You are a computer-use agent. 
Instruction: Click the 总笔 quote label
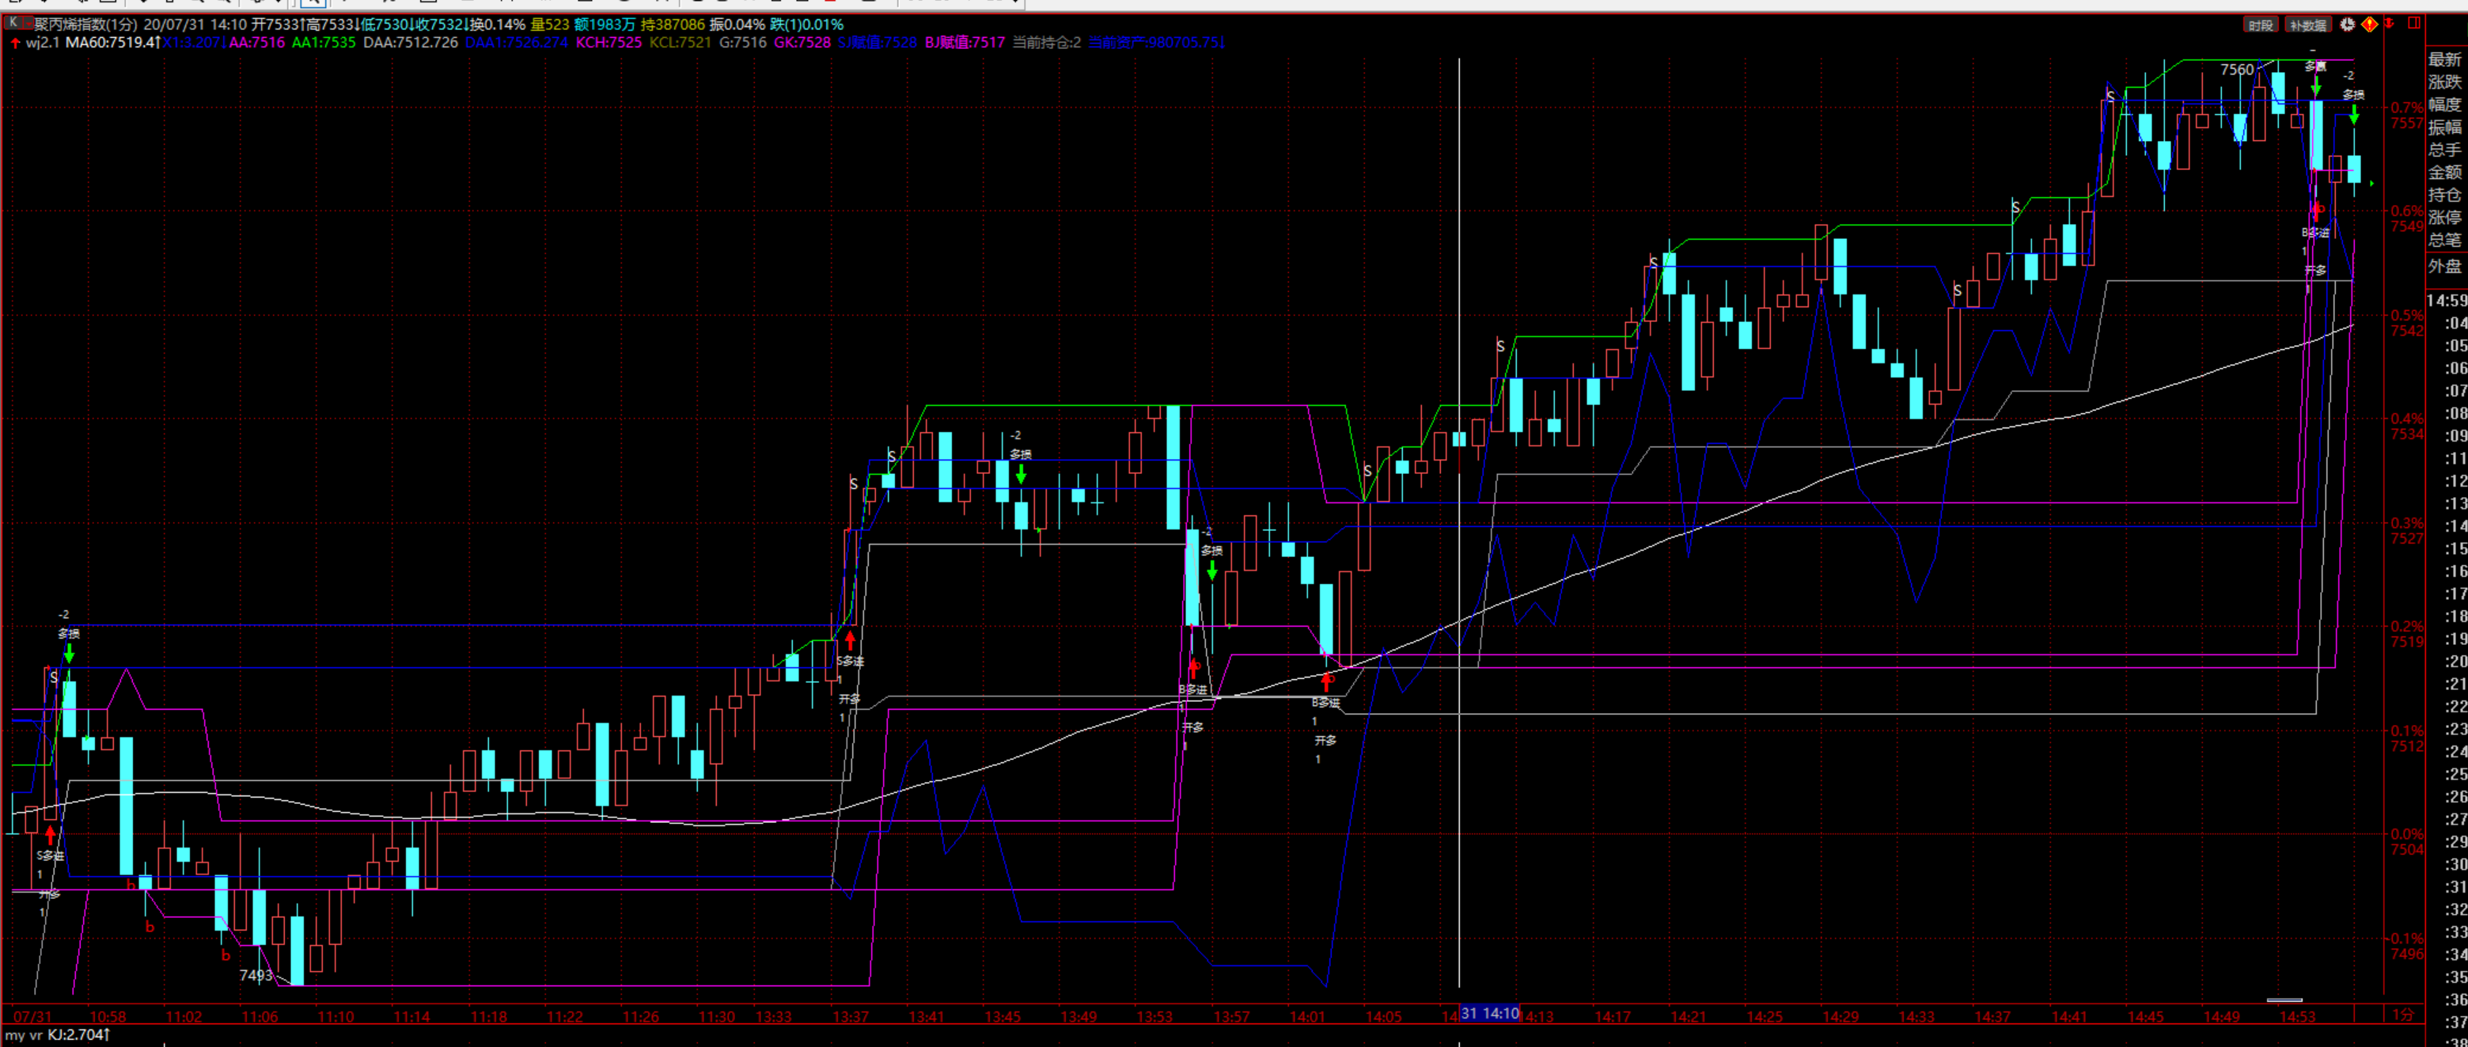2444,240
